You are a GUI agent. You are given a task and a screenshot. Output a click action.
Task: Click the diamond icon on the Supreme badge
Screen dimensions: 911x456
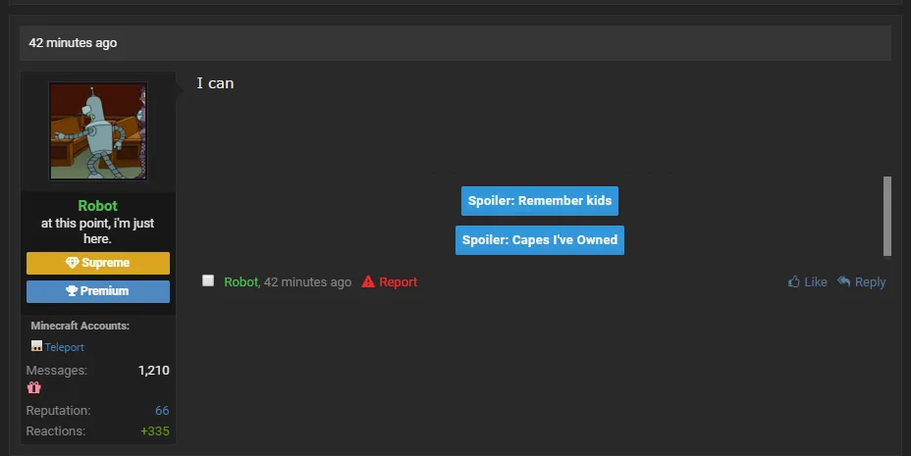(x=72, y=263)
